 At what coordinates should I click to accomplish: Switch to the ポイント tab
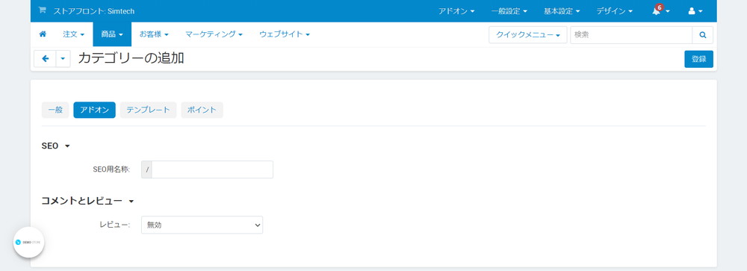tap(202, 110)
